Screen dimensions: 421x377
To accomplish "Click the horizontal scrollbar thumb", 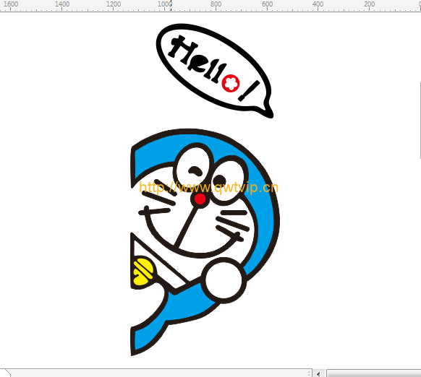I will pyautogui.click(x=374, y=373).
